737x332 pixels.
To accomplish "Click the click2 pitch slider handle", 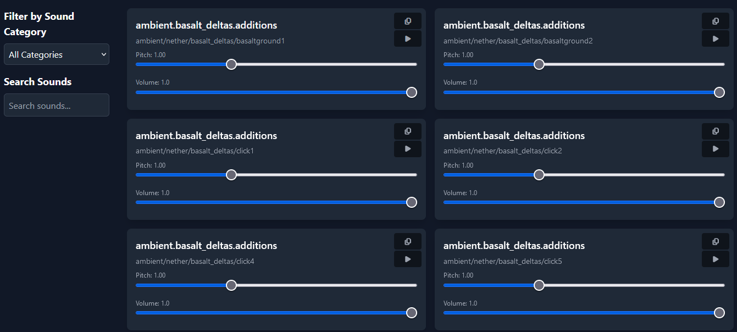I will coord(539,175).
